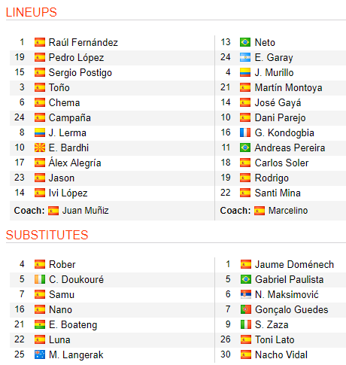This screenshot has width=346, height=365.
Task: Click the Portugal flag beside Gonçalo Guedes
Action: pyautogui.click(x=246, y=309)
